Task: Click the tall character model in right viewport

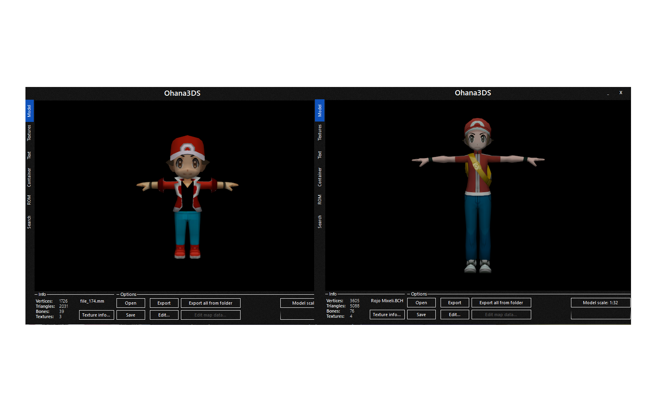Action: (x=478, y=195)
